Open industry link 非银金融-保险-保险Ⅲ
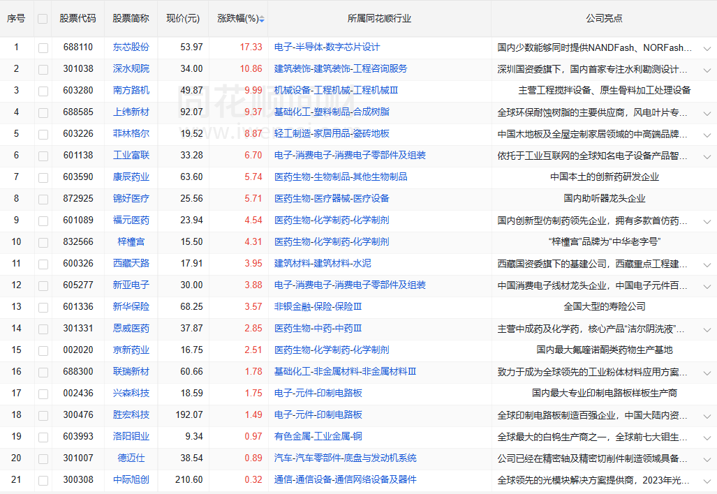Screen dimensions: 717x494 coord(318,306)
